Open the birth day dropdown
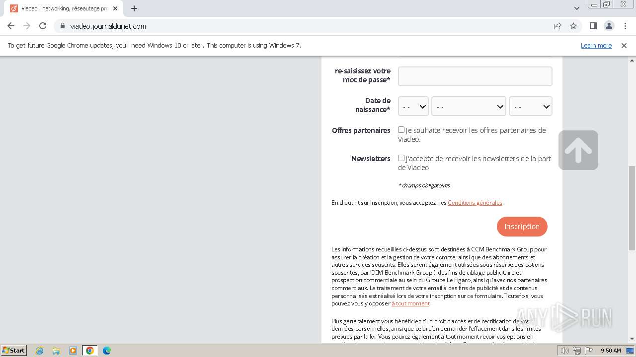 (x=413, y=106)
